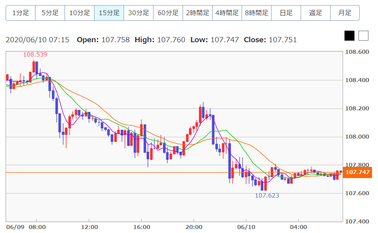This screenshot has height=233, width=378.
Task: Click the Open value 107.758
Action: click(116, 40)
